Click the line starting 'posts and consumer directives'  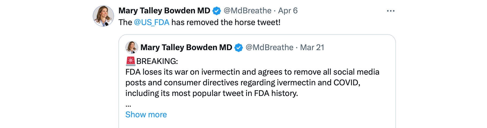tap(242, 83)
